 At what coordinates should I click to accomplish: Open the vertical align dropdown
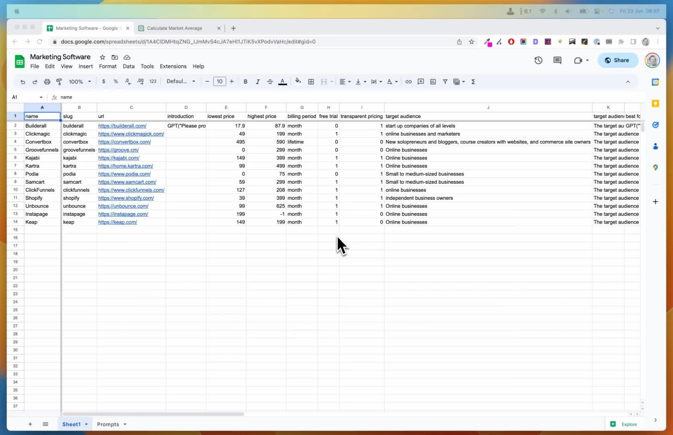tap(361, 82)
